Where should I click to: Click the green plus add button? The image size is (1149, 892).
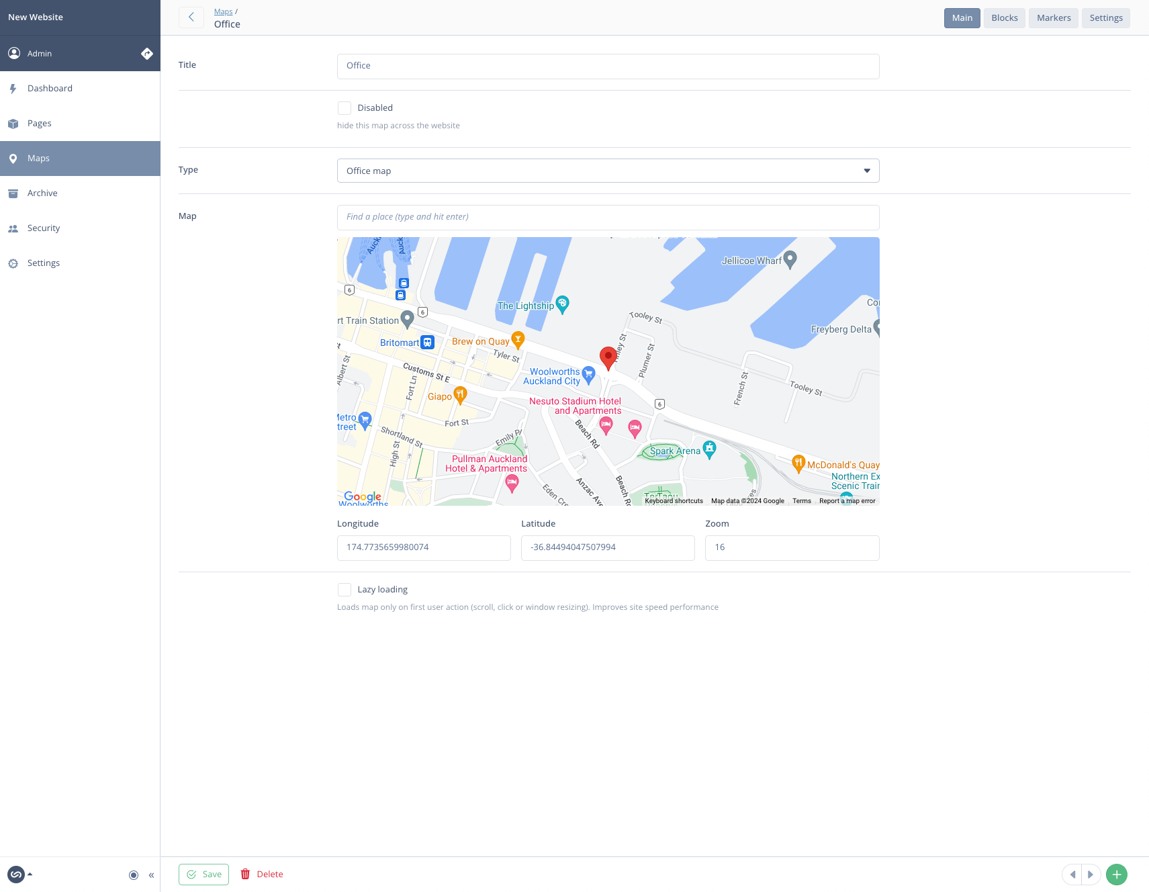tap(1117, 875)
